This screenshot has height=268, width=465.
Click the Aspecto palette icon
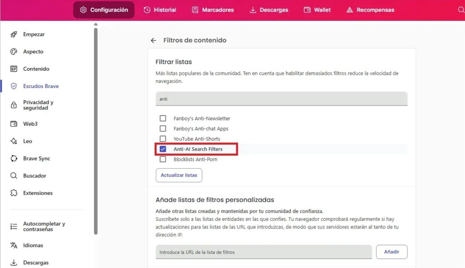click(x=14, y=52)
